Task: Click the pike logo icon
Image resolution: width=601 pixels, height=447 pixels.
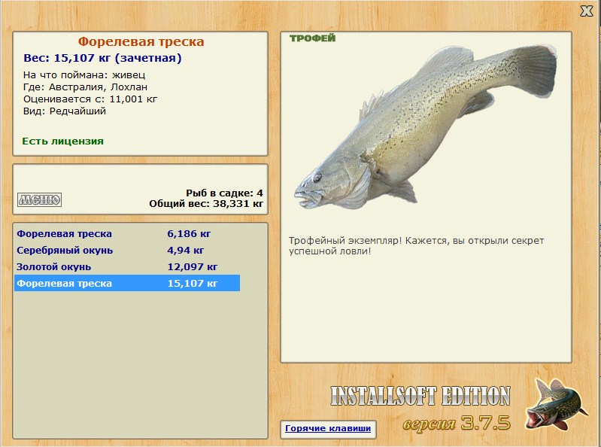Action: [x=556, y=403]
